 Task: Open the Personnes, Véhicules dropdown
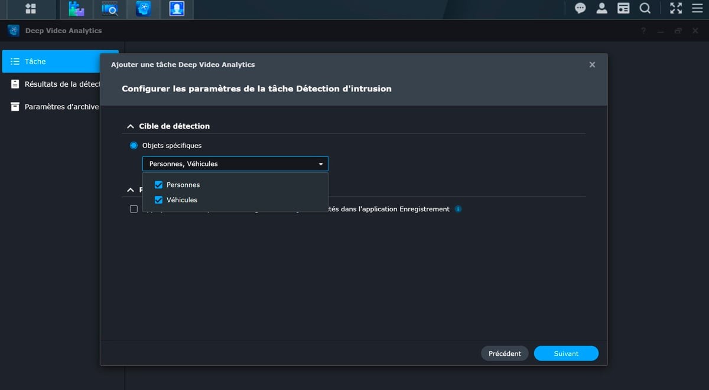tap(235, 163)
